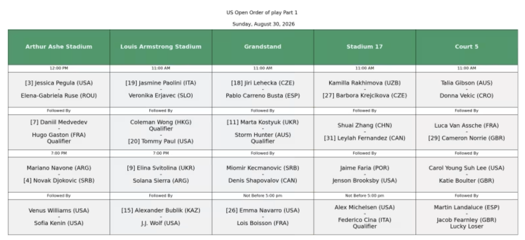Click the Coleman Wong vs Tommy Paul match

(161, 132)
